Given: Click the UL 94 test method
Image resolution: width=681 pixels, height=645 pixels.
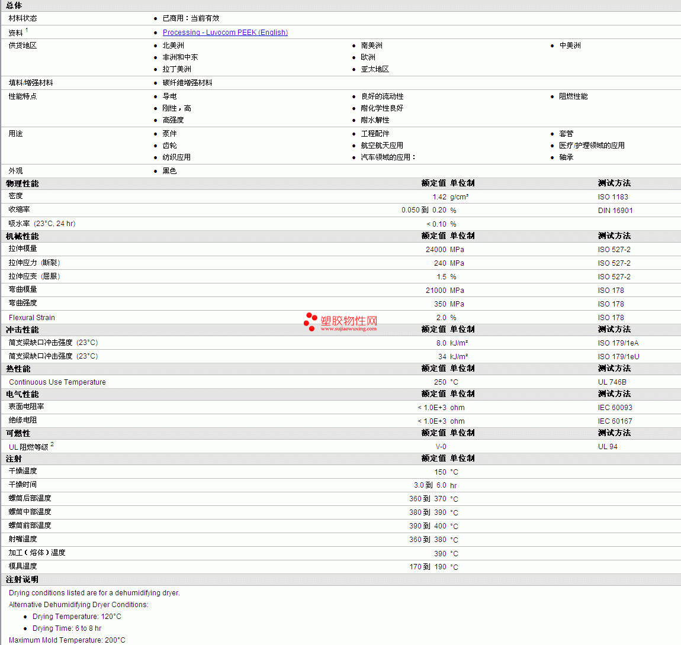Looking at the screenshot, I should (608, 447).
